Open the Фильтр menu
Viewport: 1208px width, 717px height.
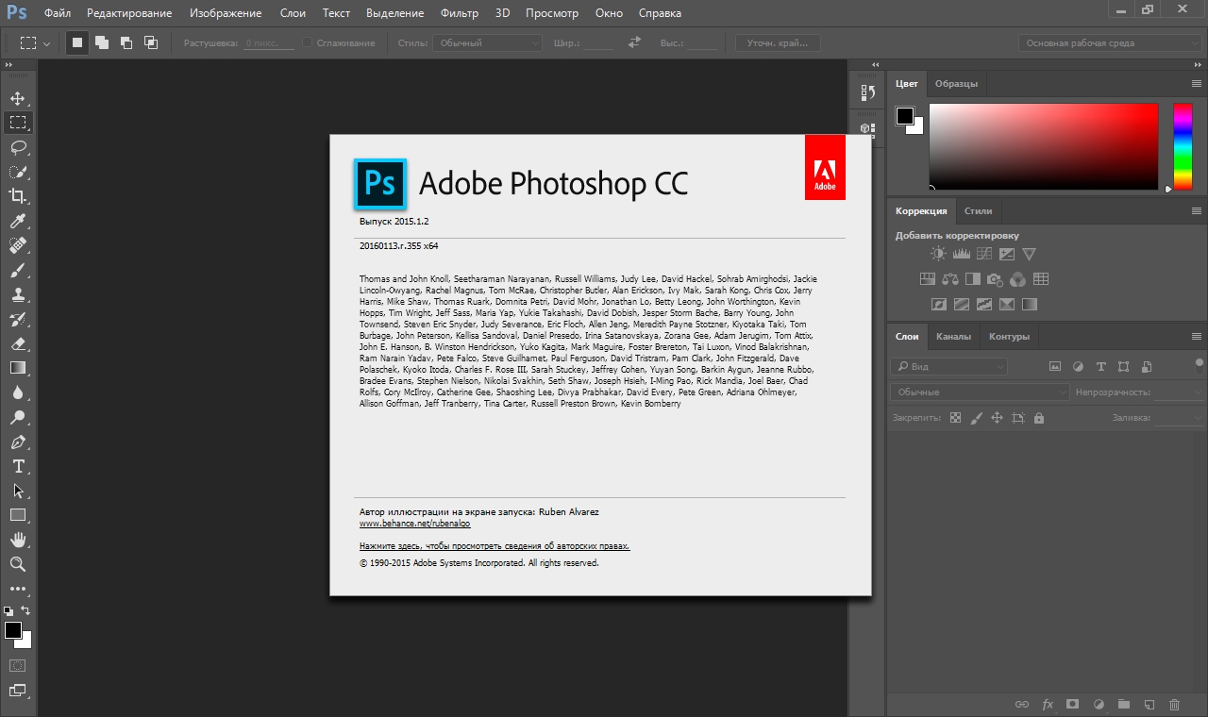tap(459, 13)
